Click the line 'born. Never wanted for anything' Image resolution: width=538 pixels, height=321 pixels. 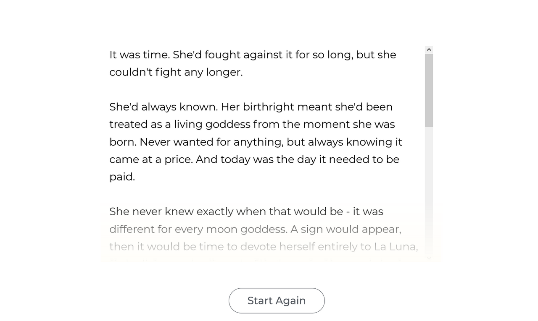256,142
